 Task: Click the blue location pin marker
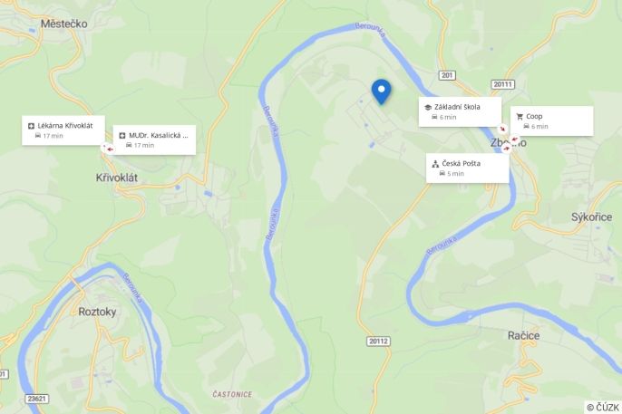pos(381,91)
